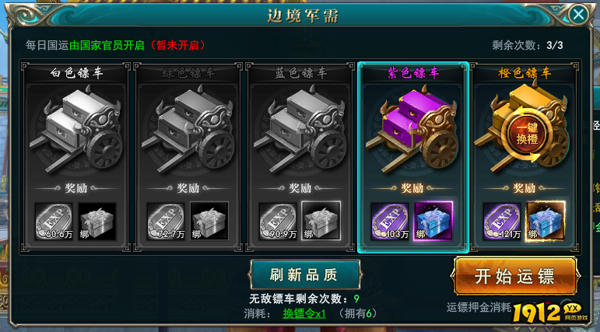The height and width of the screenshot is (332, 600).
Task: Click the white cart gray gift box
Action: [97, 222]
